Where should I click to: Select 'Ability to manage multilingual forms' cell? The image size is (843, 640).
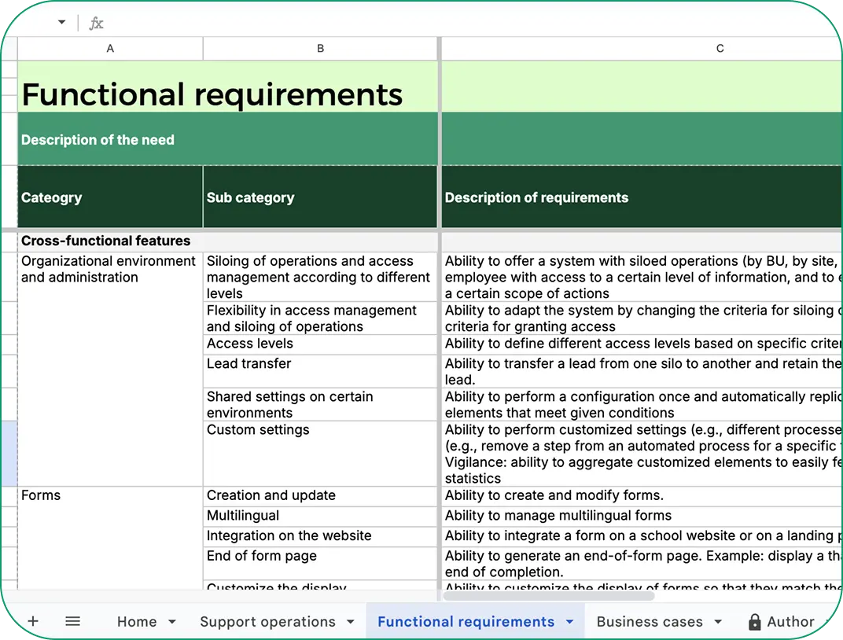click(x=642, y=517)
